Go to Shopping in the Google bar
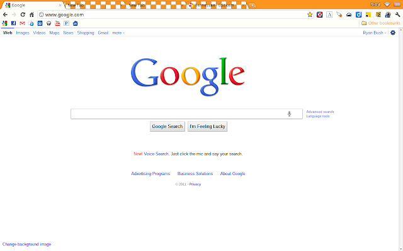 click(86, 33)
